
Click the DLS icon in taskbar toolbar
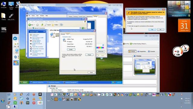154,94
